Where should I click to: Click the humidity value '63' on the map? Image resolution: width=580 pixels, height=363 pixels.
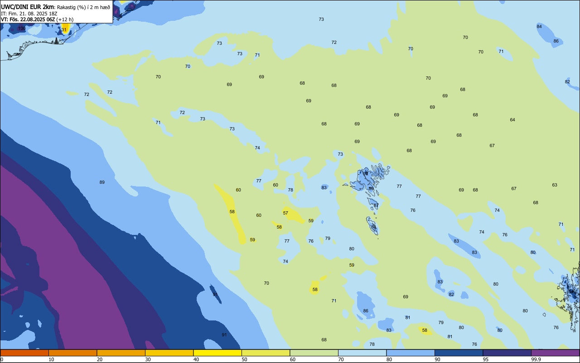pyautogui.click(x=555, y=185)
